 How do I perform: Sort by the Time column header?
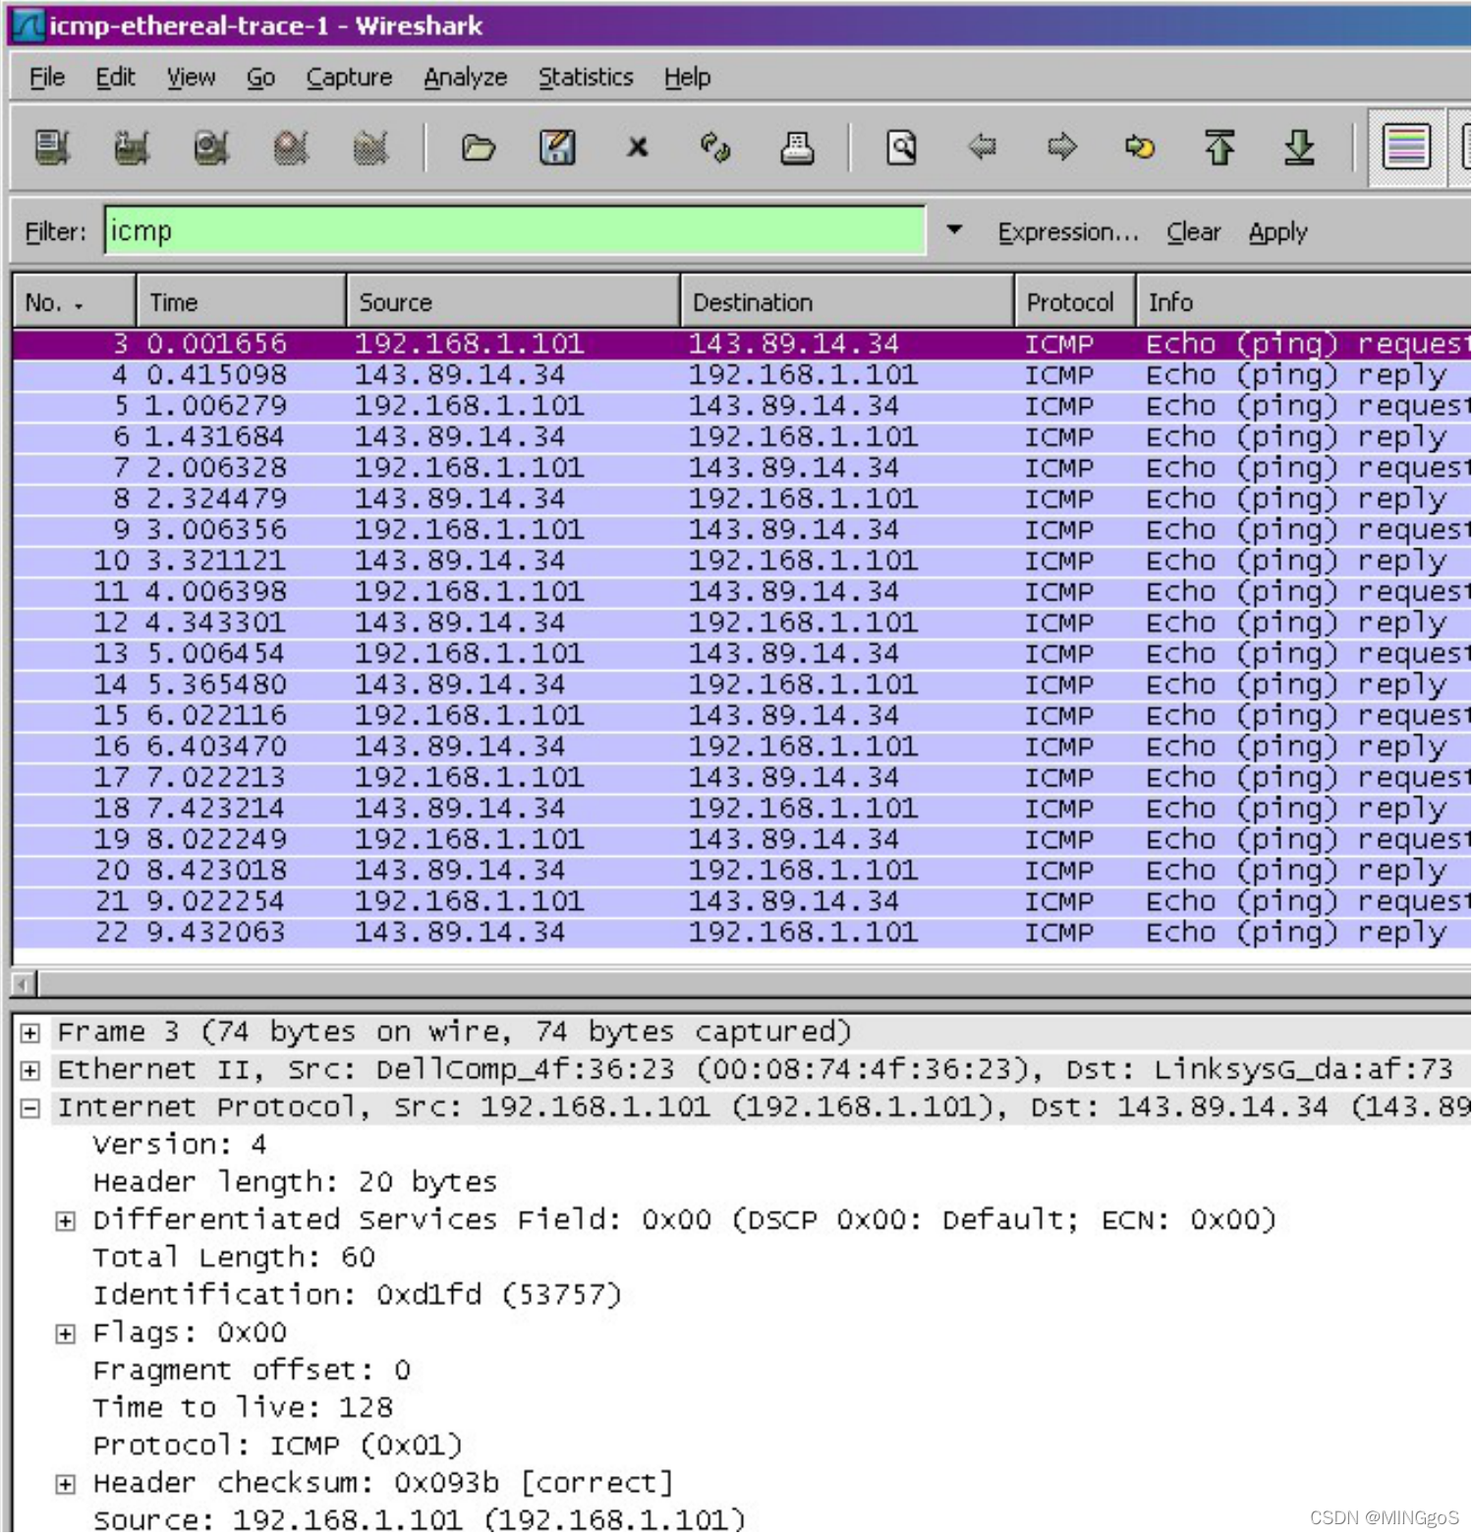coord(243,303)
